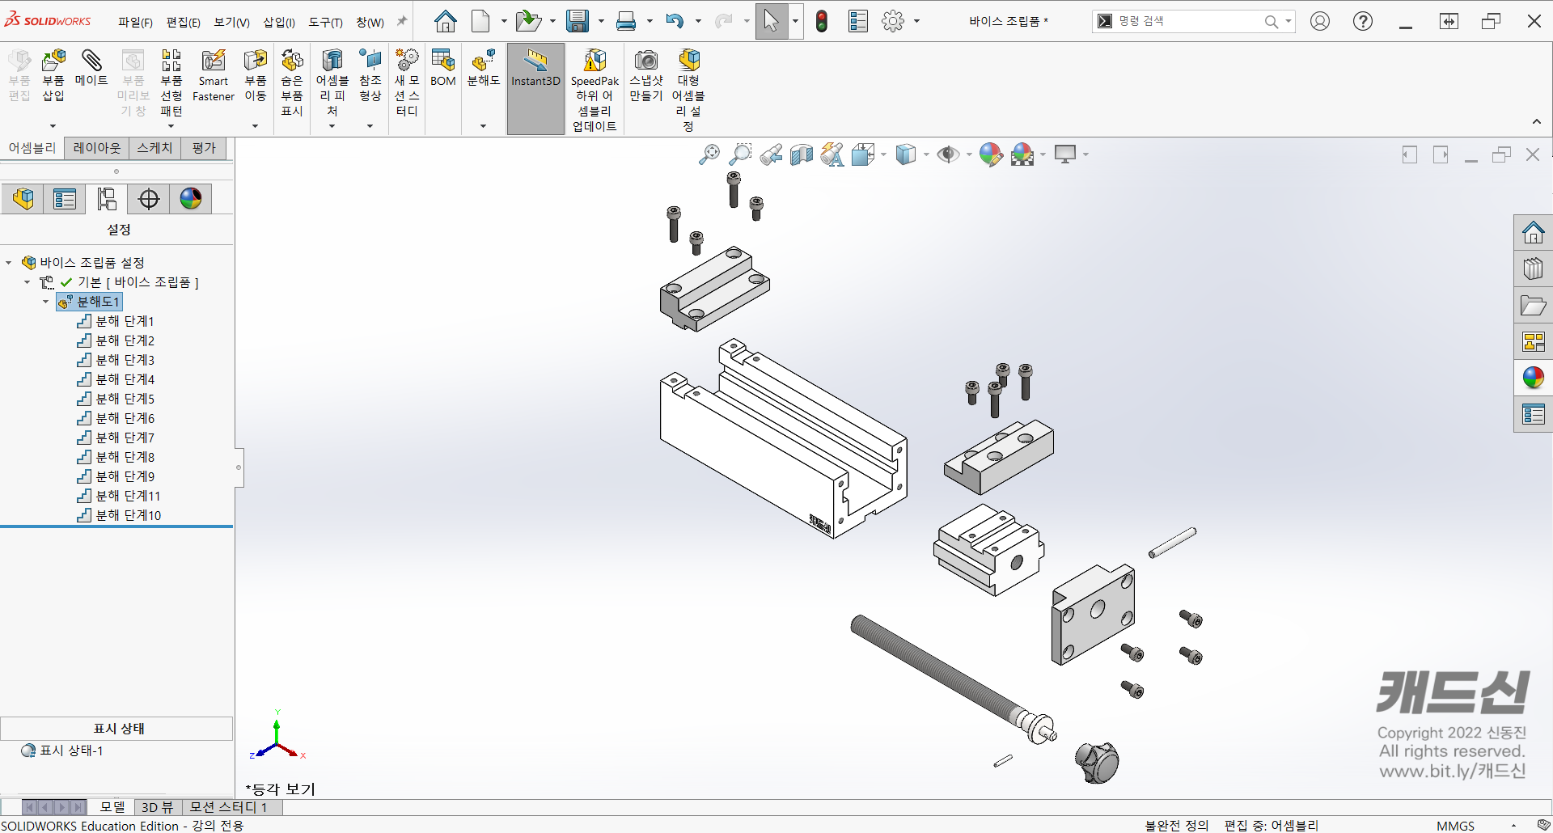Open the Design Library in task pane
This screenshot has height=833, width=1553.
[x=1533, y=269]
